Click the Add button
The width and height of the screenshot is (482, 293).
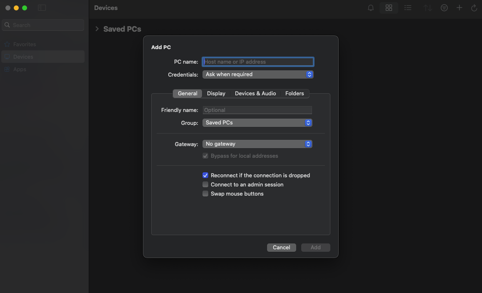pyautogui.click(x=316, y=248)
